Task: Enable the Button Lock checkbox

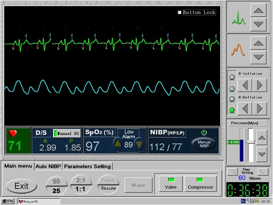Action: pyautogui.click(x=180, y=12)
